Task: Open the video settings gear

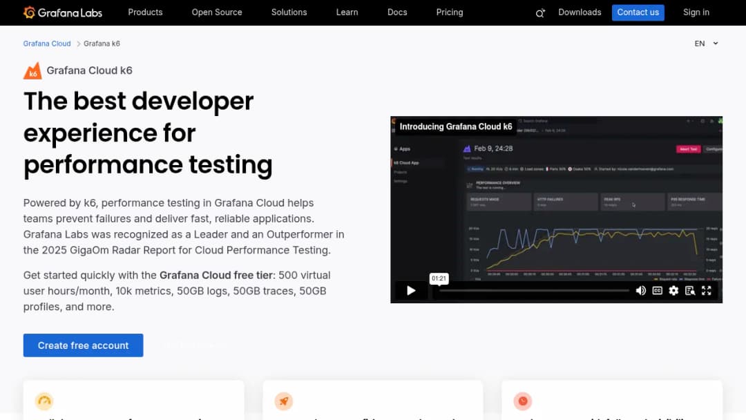Action: tap(673, 291)
